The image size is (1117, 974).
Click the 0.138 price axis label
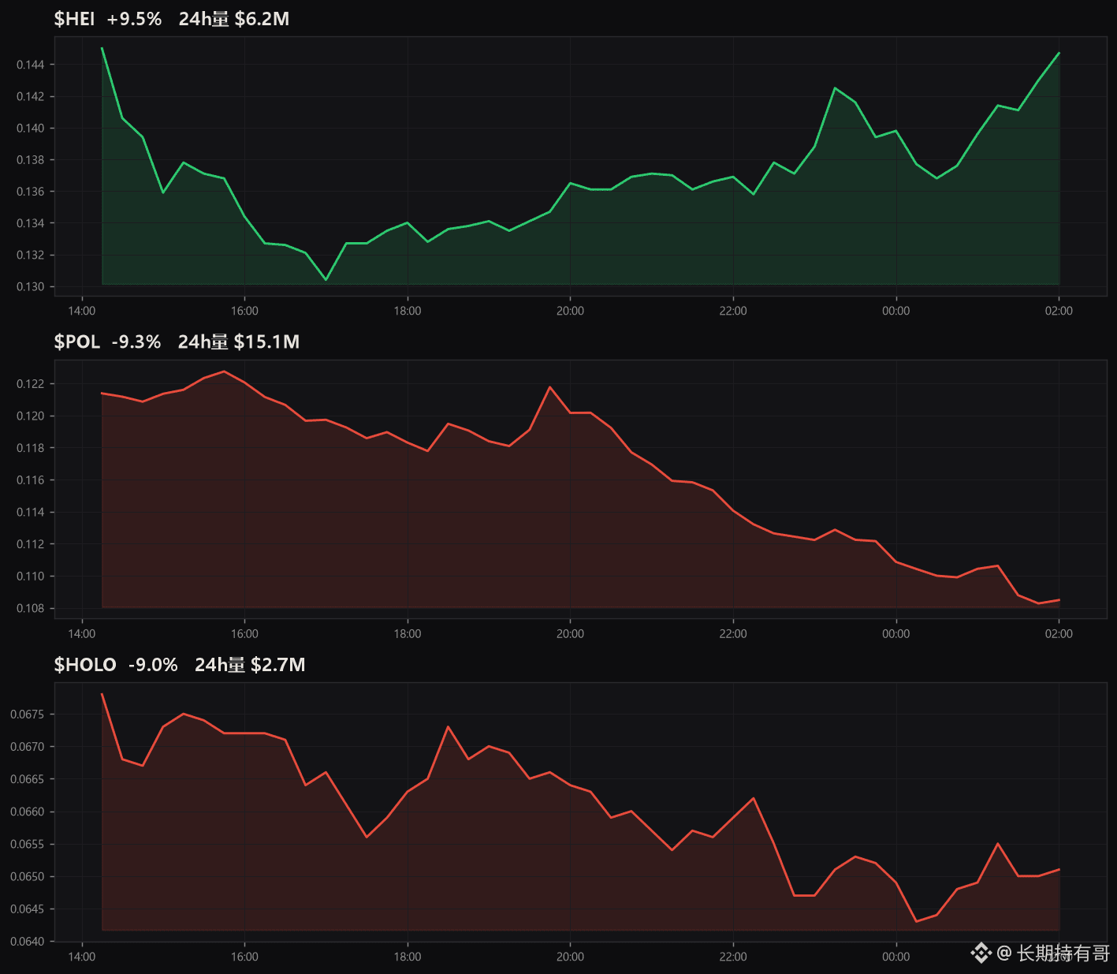31,160
